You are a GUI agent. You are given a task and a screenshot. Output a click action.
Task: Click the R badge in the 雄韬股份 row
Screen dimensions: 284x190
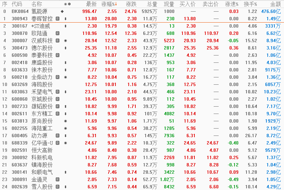click(x=58, y=106)
